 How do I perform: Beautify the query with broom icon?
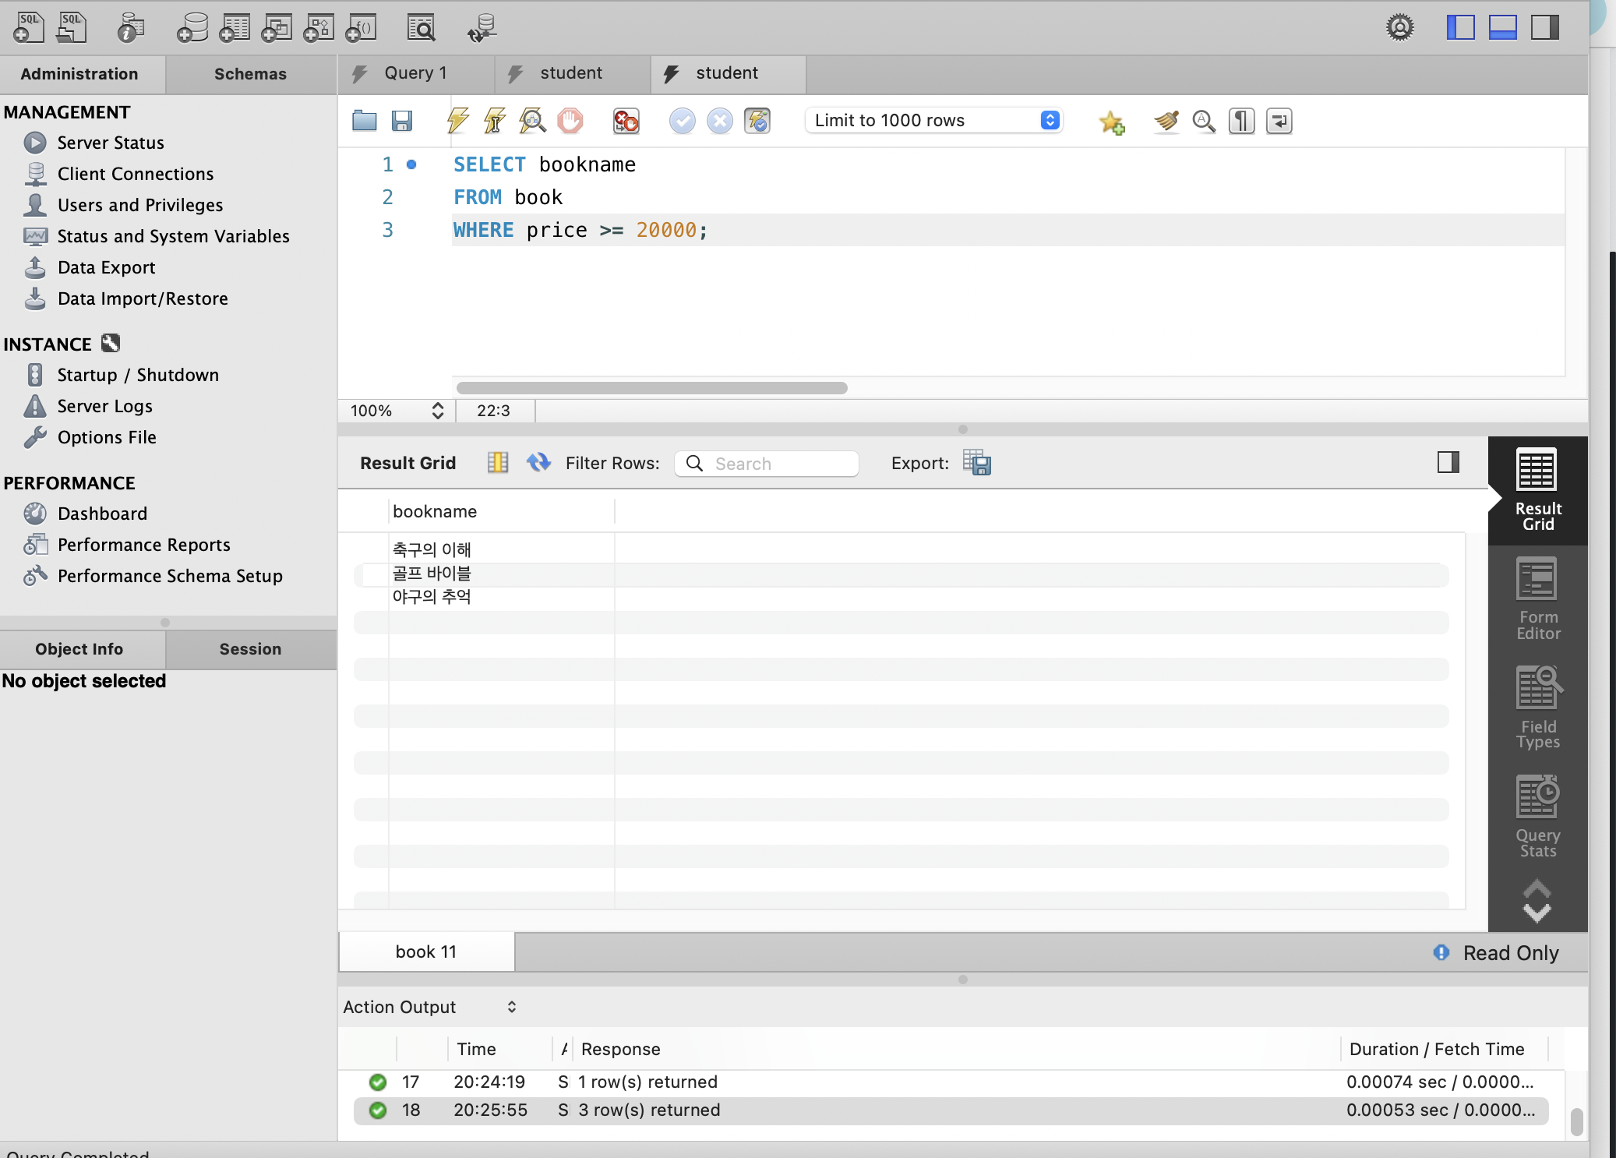click(x=1166, y=121)
